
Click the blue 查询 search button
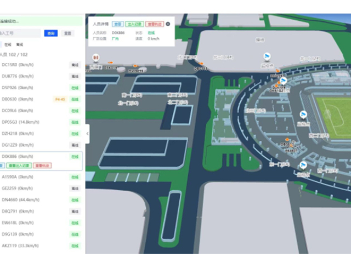50,33
